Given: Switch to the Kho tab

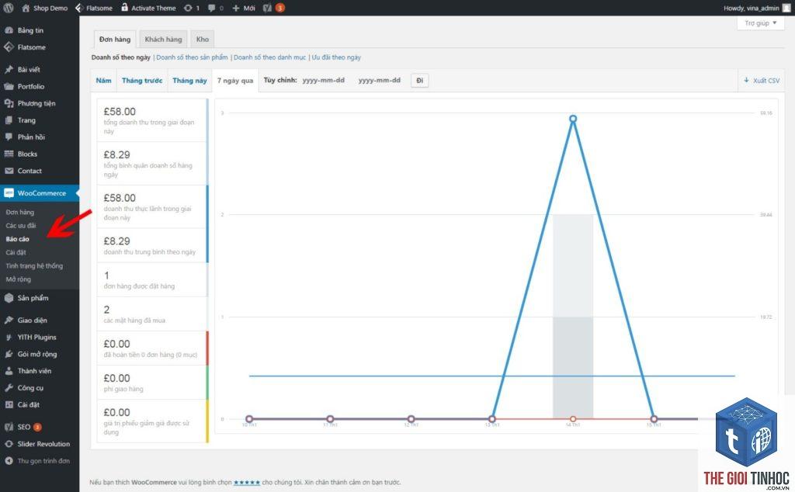Looking at the screenshot, I should [x=203, y=39].
